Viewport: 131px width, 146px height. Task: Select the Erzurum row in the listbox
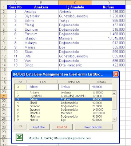click(x=63, y=109)
